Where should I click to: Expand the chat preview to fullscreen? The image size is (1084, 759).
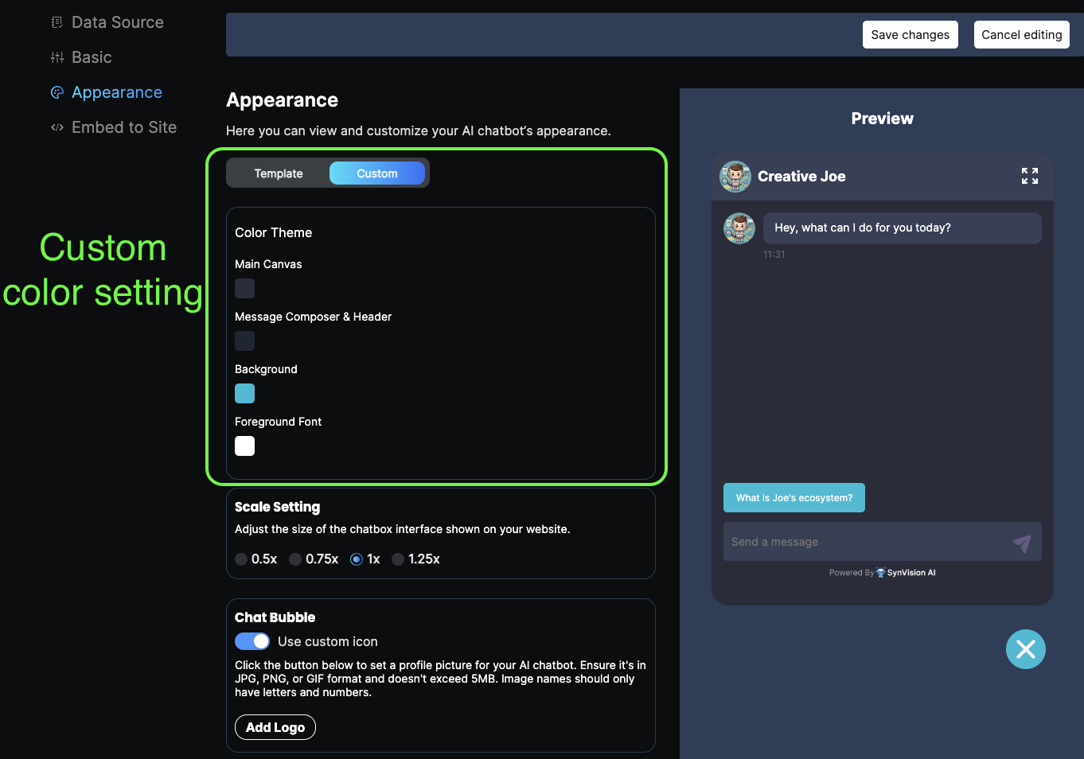click(1029, 176)
